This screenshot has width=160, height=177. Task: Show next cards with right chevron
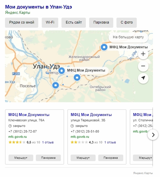(x=153, y=135)
